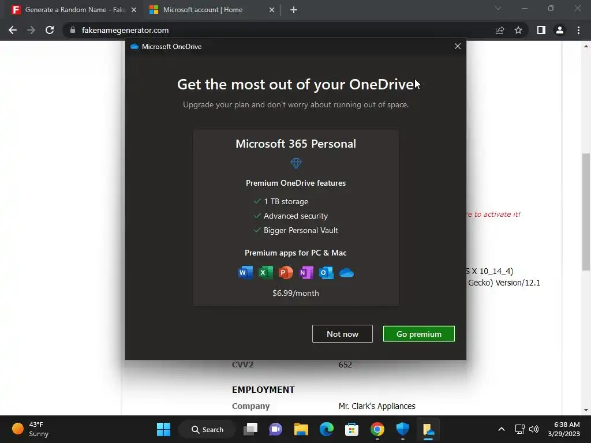591x443 pixels.
Task: Click the volume speaker icon in the tray
Action: [x=534, y=429]
